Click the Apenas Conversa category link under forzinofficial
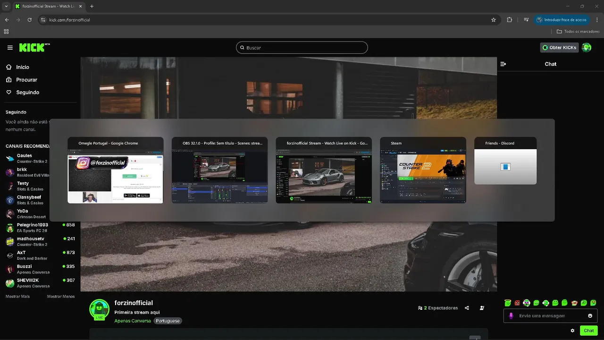 coord(133,321)
